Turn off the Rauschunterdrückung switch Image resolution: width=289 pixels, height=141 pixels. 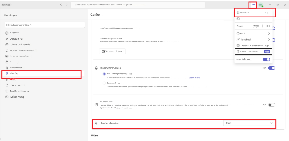click(x=272, y=68)
